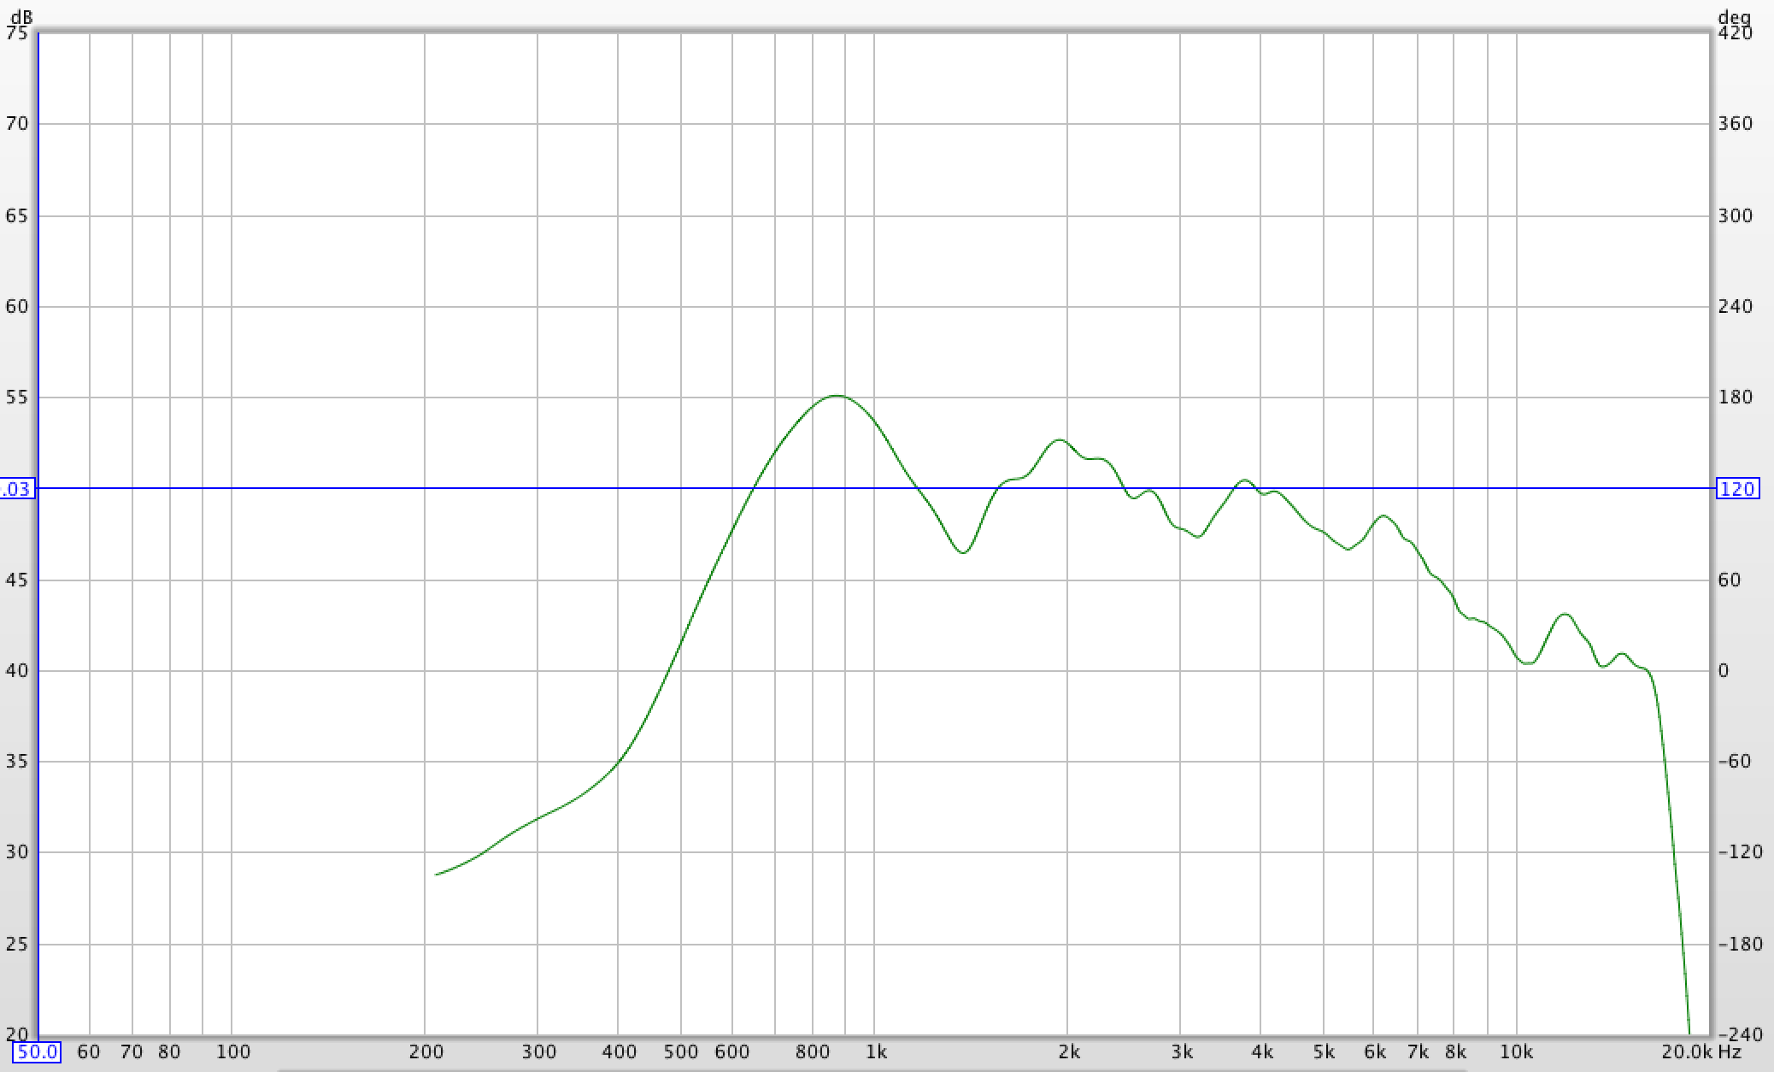
Task: Click the '35' dB axis label
Action: (x=17, y=762)
